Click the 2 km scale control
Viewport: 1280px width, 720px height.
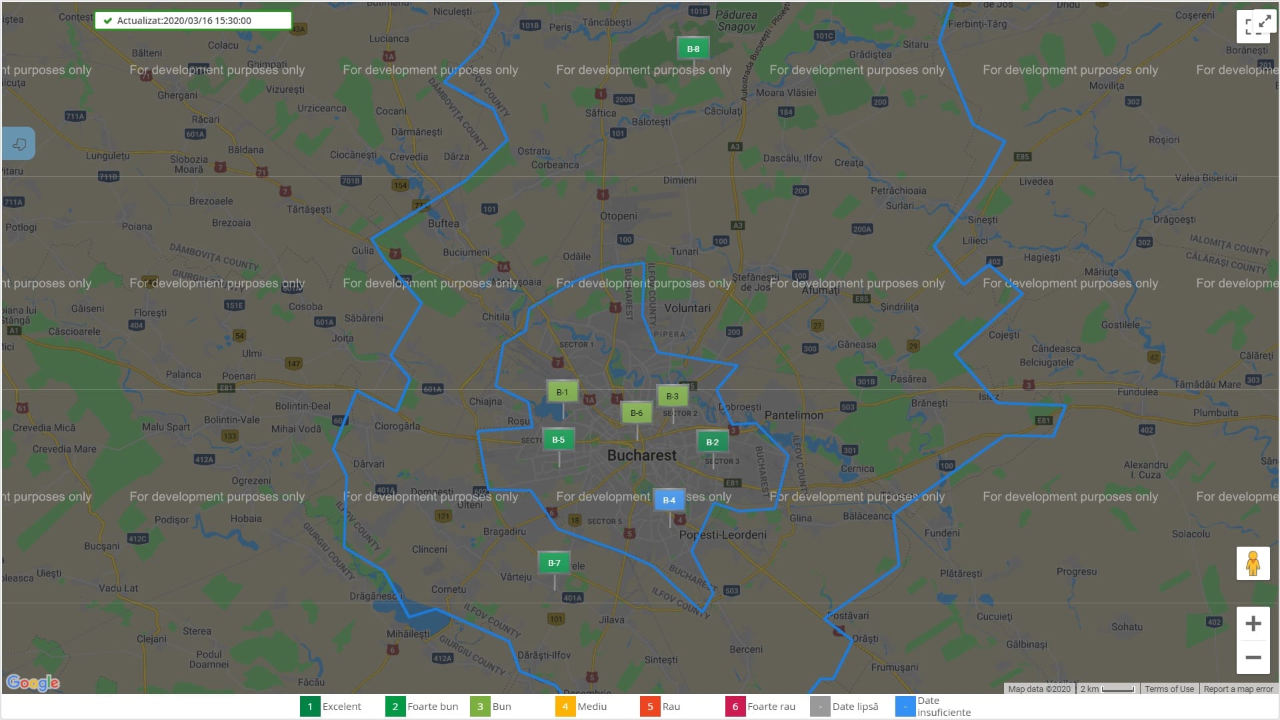tap(1107, 689)
